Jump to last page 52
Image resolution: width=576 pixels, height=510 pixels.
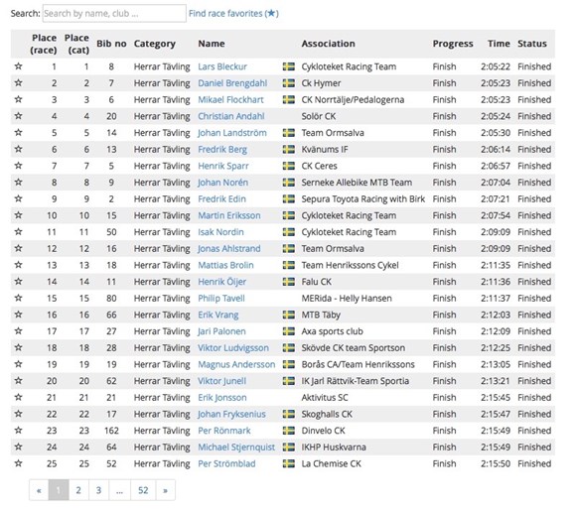[143, 490]
